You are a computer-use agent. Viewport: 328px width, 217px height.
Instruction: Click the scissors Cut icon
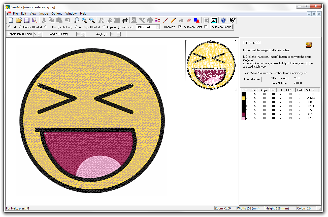pyautogui.click(x=44, y=20)
